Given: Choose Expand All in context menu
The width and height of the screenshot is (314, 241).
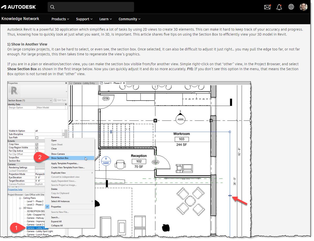Looking at the screenshot, I should (x=57, y=221).
